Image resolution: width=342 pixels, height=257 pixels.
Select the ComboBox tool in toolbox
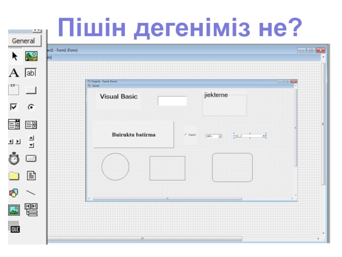tap(14, 124)
